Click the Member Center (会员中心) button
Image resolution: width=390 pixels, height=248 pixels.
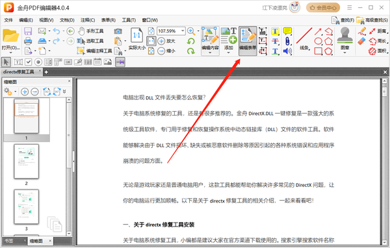[x=323, y=8]
